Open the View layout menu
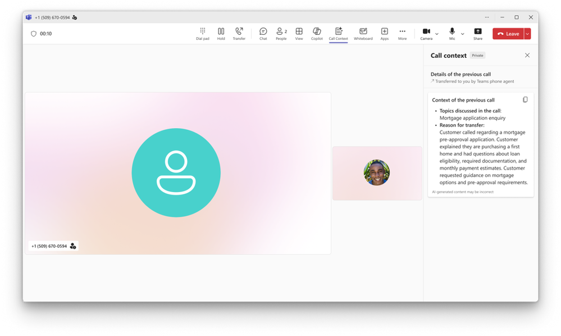The width and height of the screenshot is (561, 336). click(299, 34)
